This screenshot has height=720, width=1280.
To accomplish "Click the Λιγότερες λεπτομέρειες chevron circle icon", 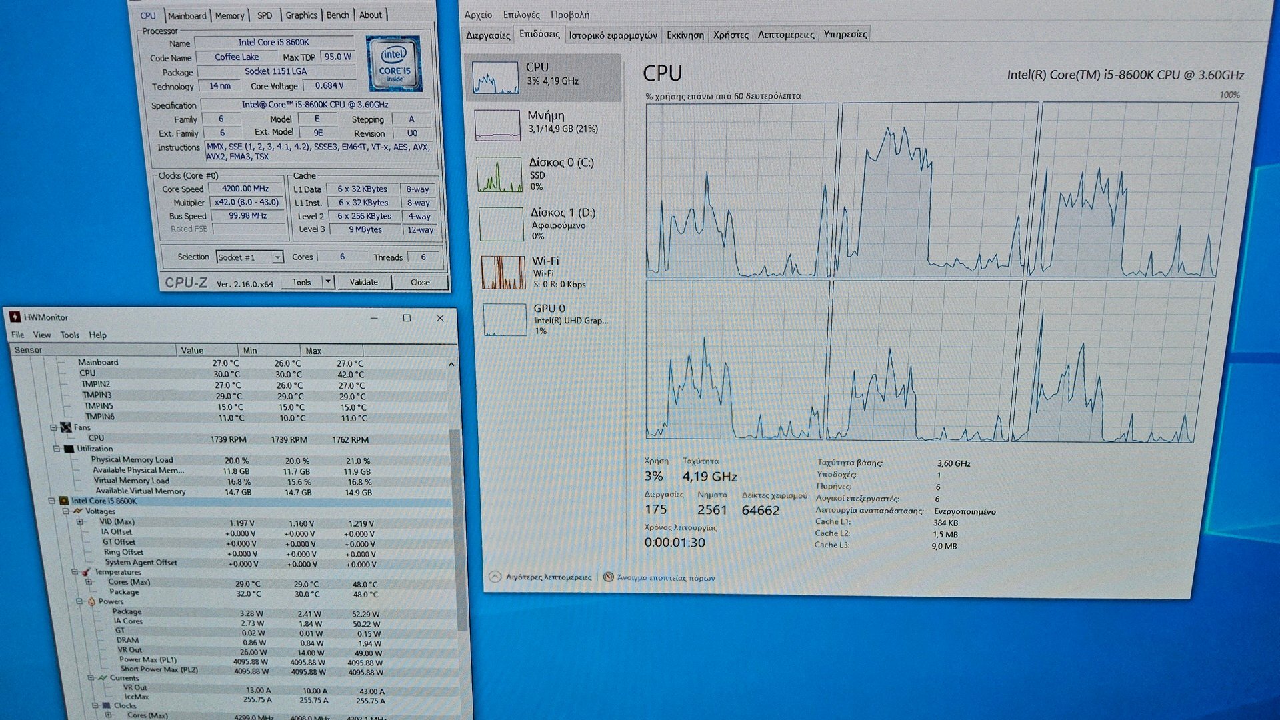I will coord(495,577).
